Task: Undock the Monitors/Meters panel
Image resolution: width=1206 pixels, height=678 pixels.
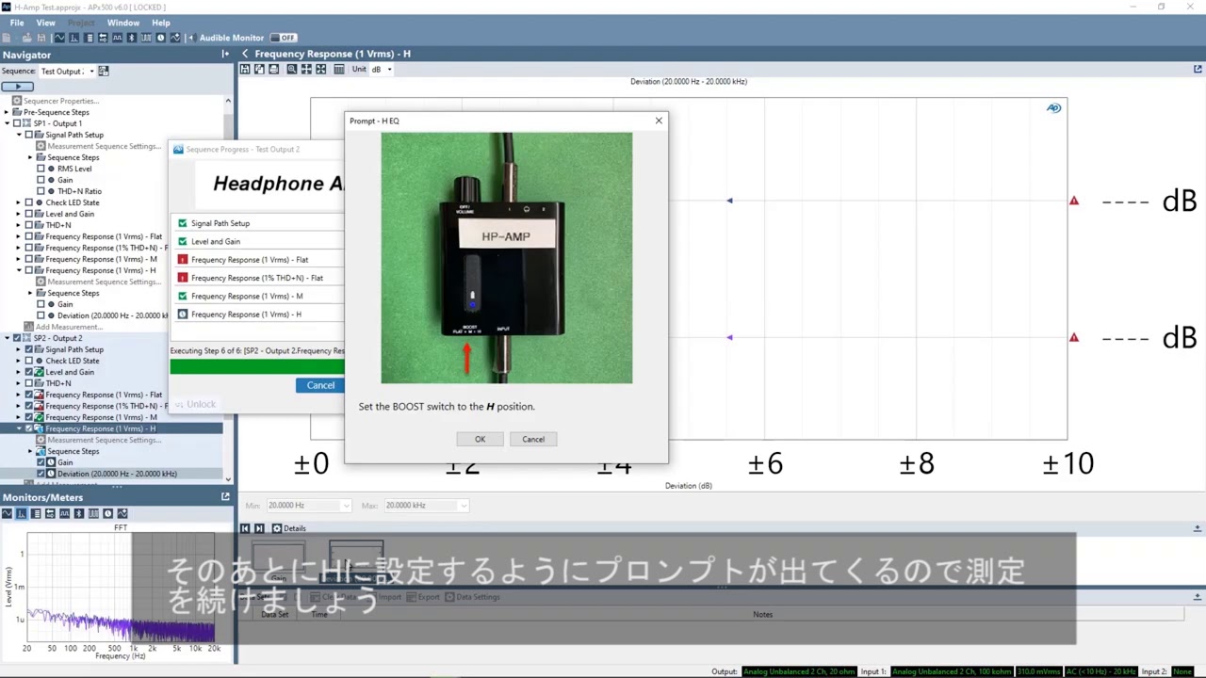Action: click(x=225, y=496)
